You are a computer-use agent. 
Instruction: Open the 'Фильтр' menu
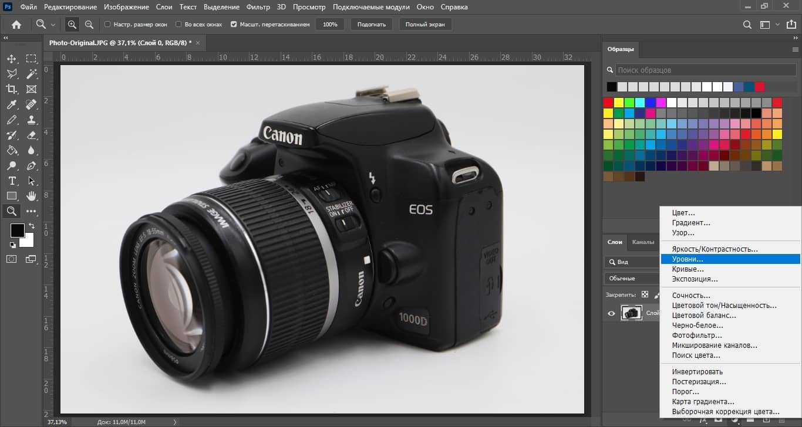(258, 7)
